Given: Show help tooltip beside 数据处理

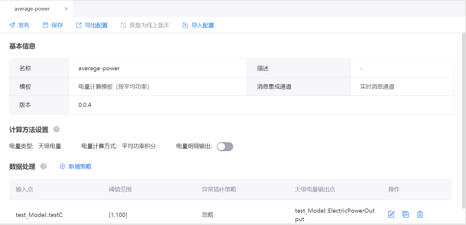Looking at the screenshot, I should (43, 166).
